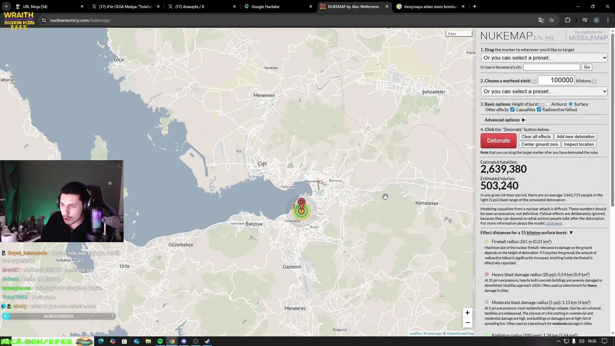
Task: Open the target location preset dropdown
Action: coord(544,58)
